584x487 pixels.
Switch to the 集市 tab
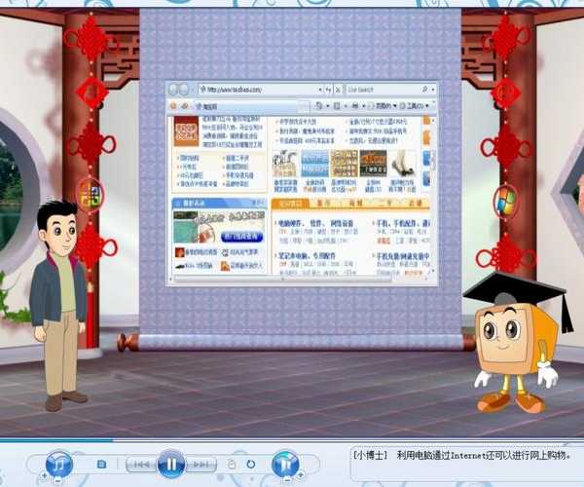click(324, 204)
